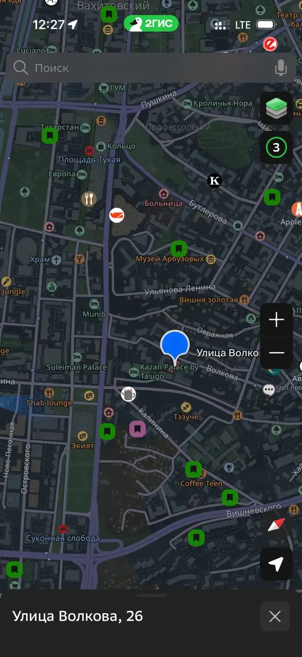This screenshot has width=302, height=657.
Task: Tap the blue location pin marker
Action: (x=175, y=346)
